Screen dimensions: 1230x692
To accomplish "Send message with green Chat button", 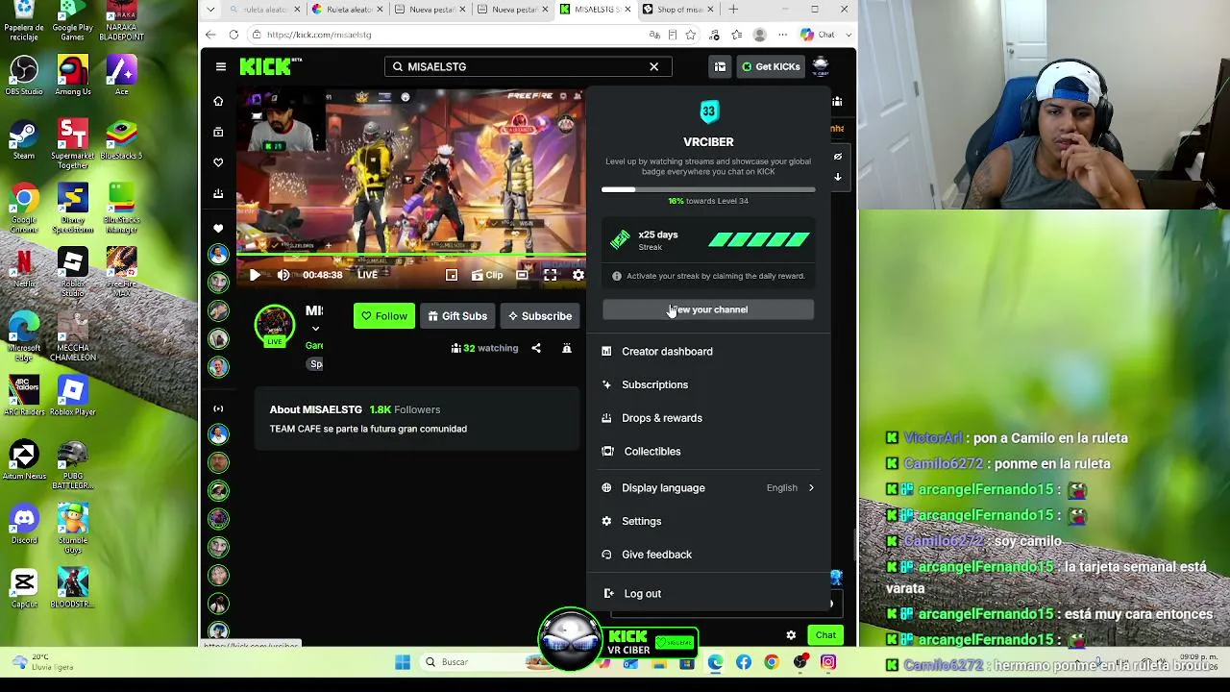I will tap(825, 635).
